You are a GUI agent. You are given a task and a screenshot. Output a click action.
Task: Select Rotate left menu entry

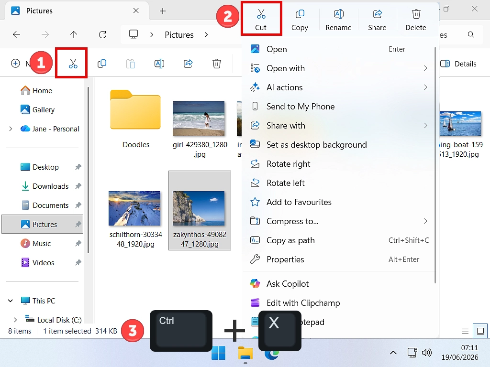pos(339,183)
